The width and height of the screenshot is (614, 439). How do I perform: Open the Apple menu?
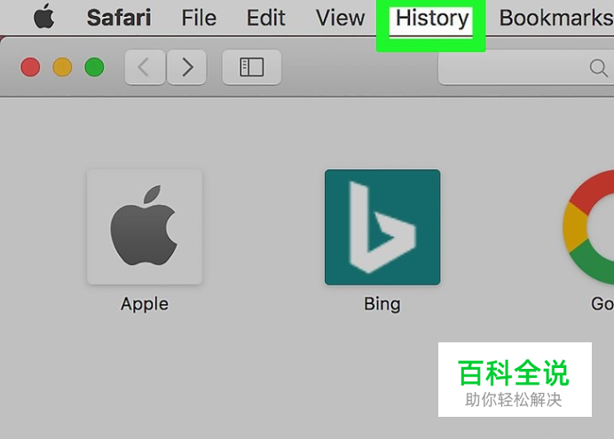tap(43, 17)
